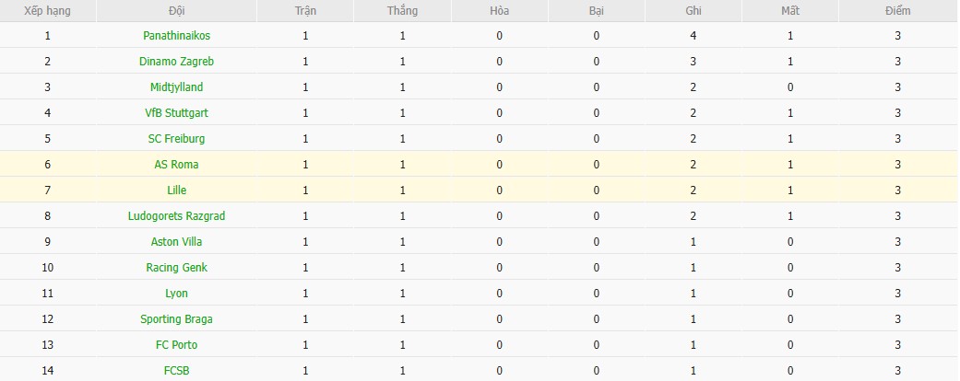Click the Điểm column header
Image resolution: width=960 pixels, height=381 pixels.
pos(896,11)
